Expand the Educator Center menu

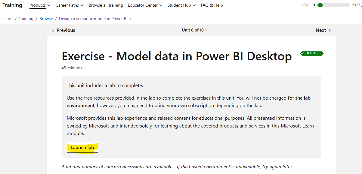pos(145,5)
